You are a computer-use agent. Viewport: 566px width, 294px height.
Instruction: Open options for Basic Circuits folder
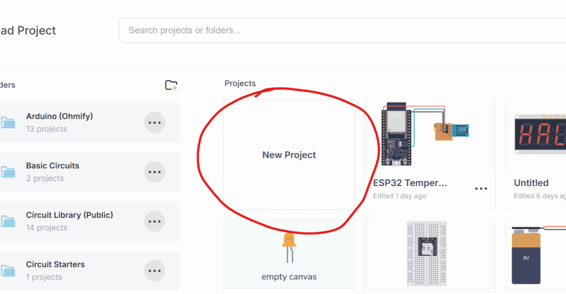coord(155,172)
